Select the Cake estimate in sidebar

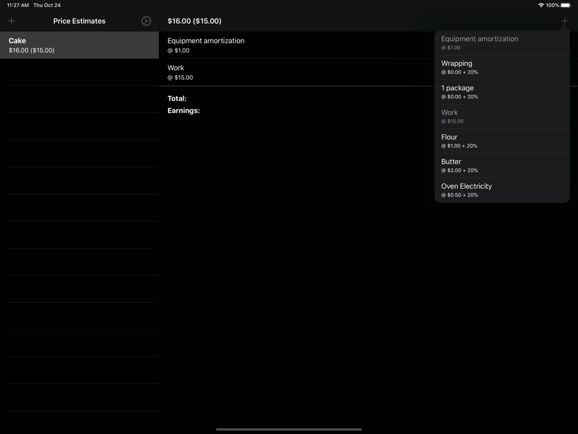coord(79,45)
